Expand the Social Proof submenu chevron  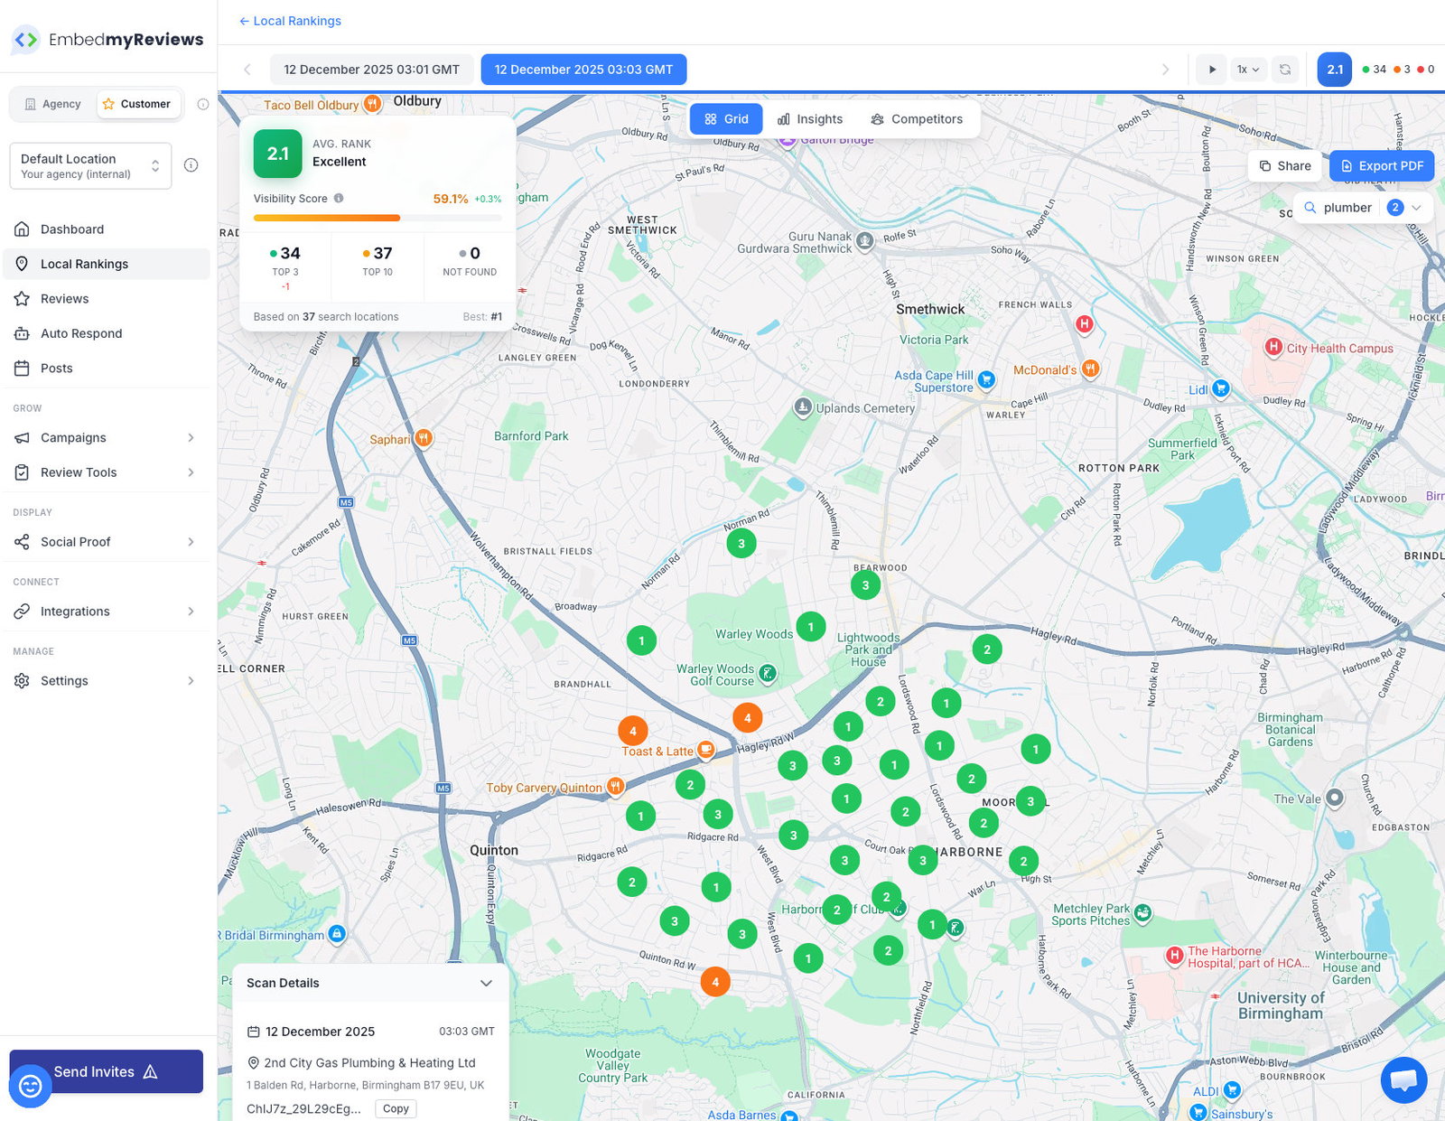pyautogui.click(x=191, y=542)
